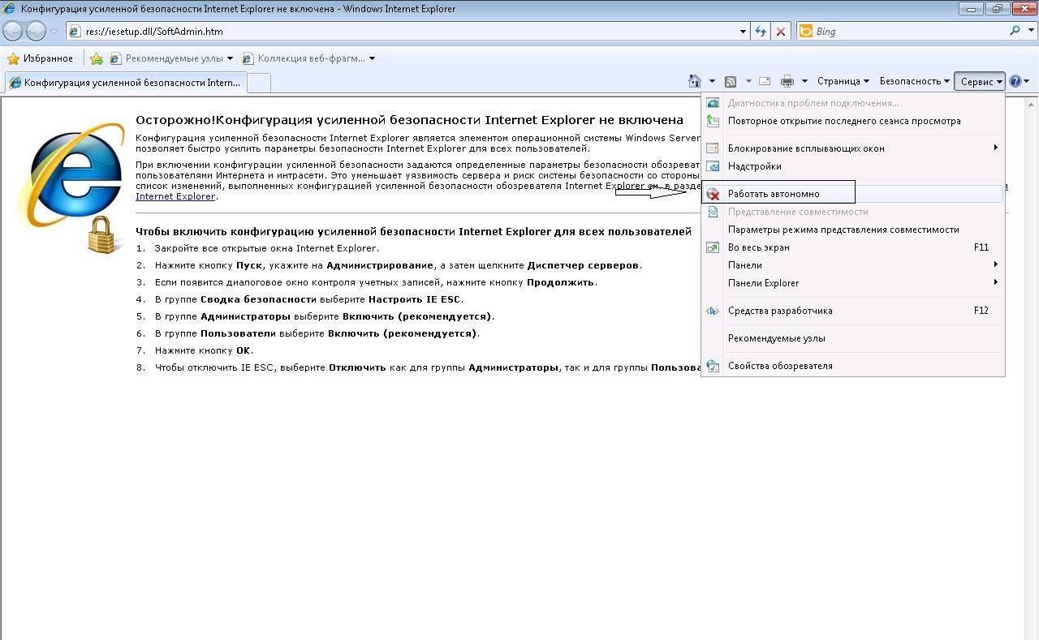Click the Refresh button beside the address bar
The image size is (1039, 640).
click(x=761, y=31)
